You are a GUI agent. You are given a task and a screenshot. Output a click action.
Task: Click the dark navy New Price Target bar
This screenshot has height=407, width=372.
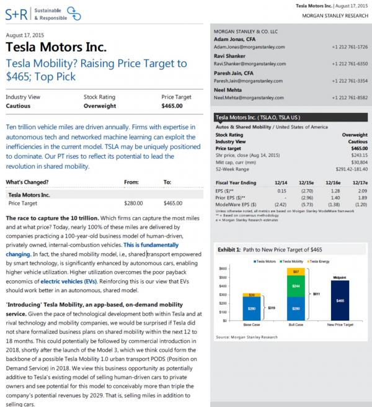[x=340, y=300]
